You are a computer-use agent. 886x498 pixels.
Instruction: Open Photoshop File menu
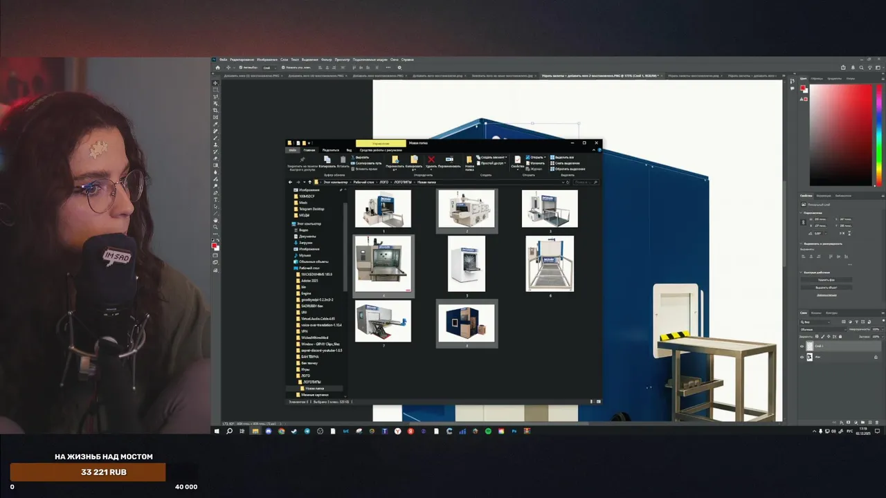[223, 59]
